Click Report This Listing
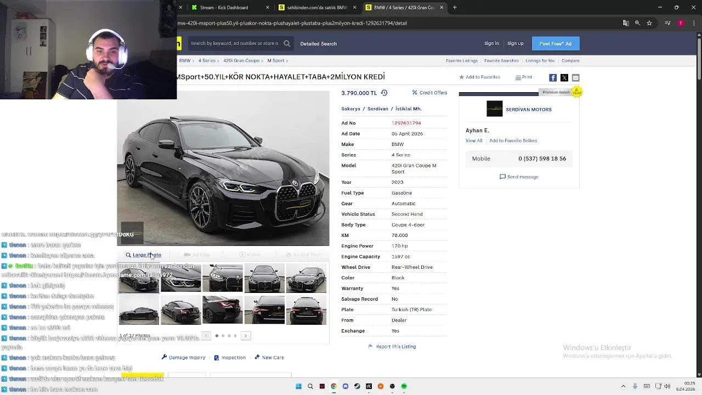This screenshot has width=702, height=395. (392, 347)
